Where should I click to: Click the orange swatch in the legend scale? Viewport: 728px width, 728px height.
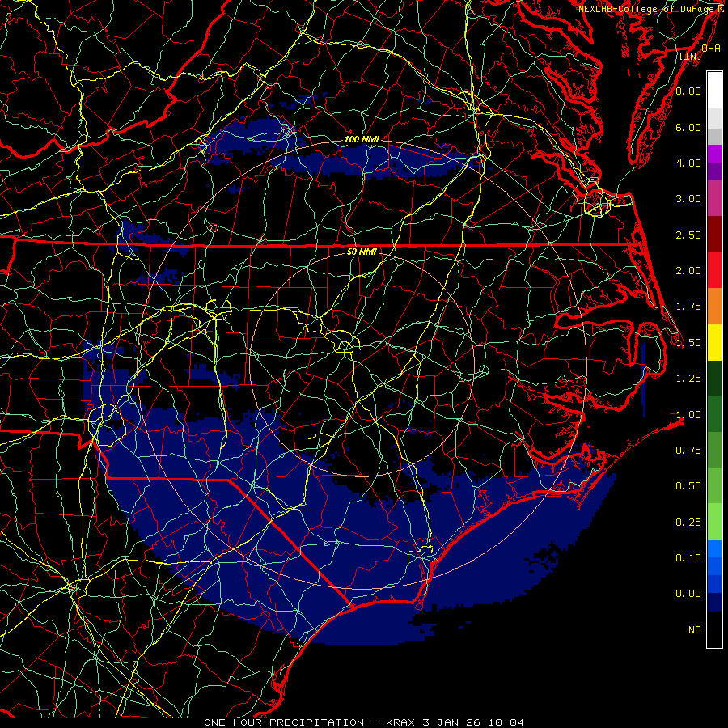tap(714, 307)
